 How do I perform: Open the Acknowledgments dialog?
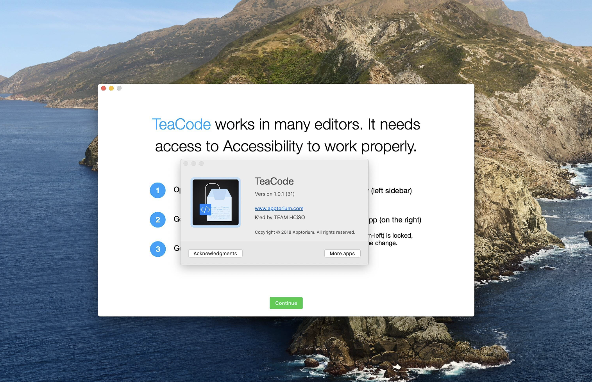pos(215,253)
